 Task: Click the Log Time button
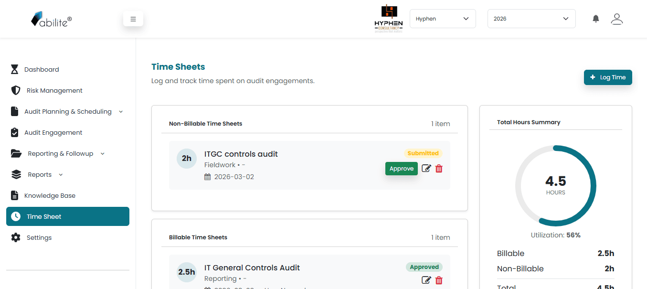(x=608, y=77)
